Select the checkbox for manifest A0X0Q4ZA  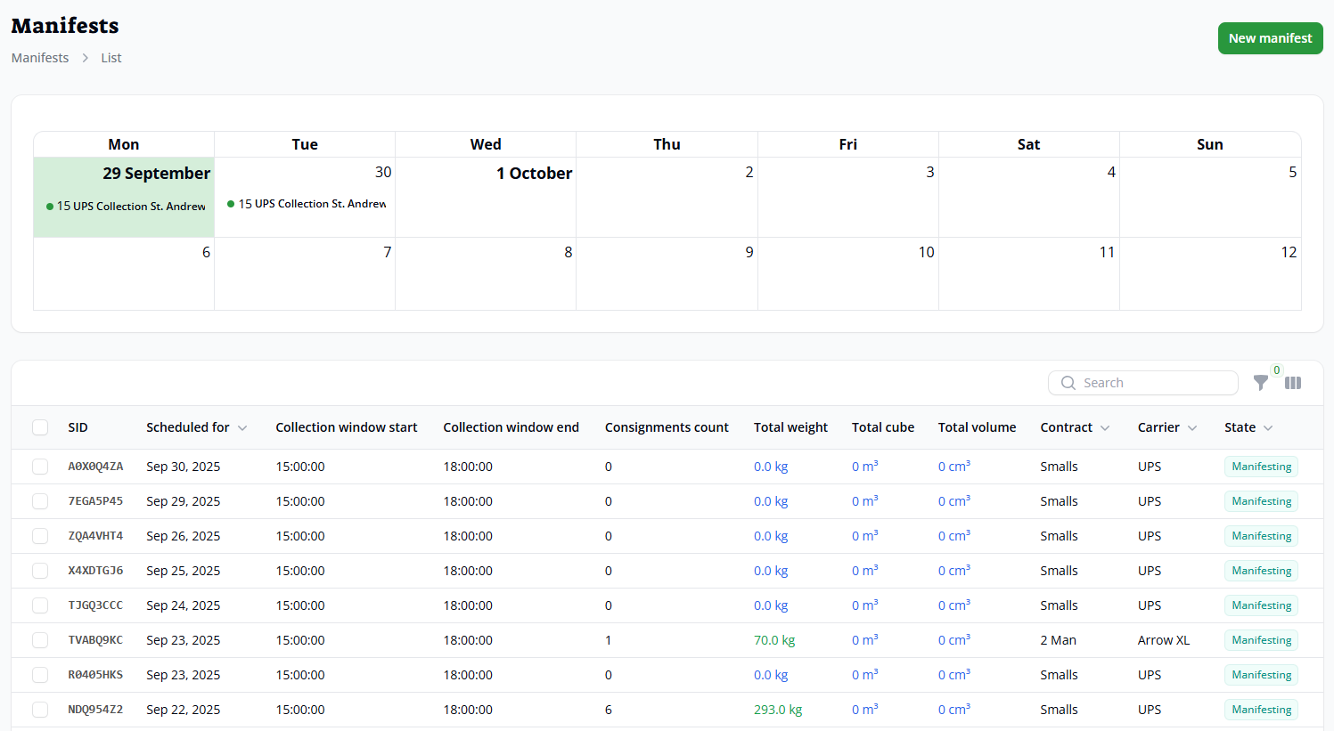40,467
